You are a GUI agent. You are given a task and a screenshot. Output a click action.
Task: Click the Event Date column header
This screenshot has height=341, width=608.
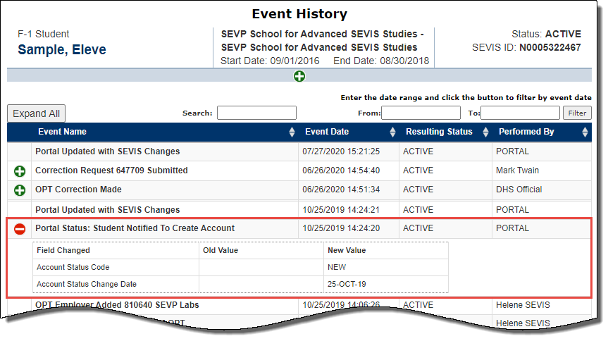coord(326,132)
